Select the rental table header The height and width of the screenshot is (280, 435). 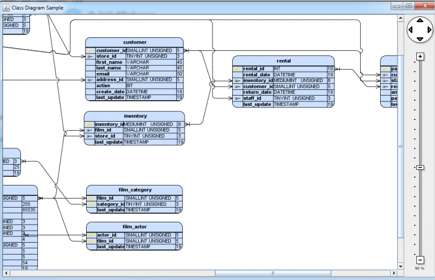click(x=284, y=61)
